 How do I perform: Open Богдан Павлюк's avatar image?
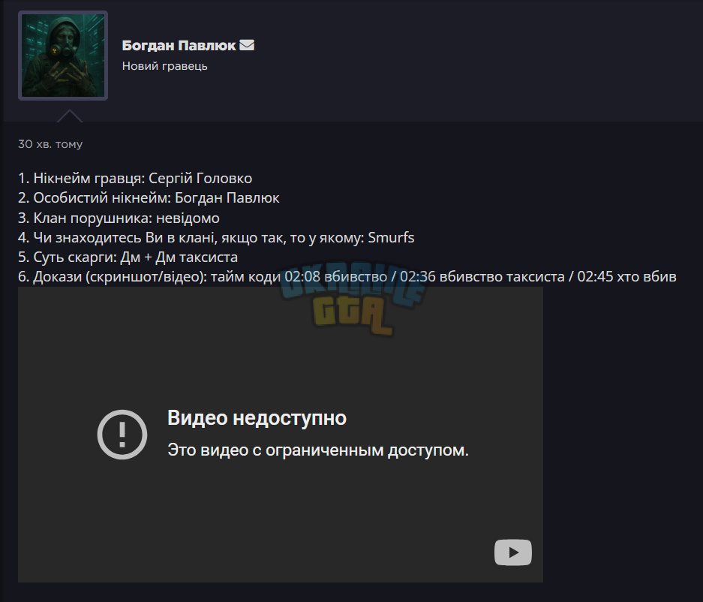63,56
